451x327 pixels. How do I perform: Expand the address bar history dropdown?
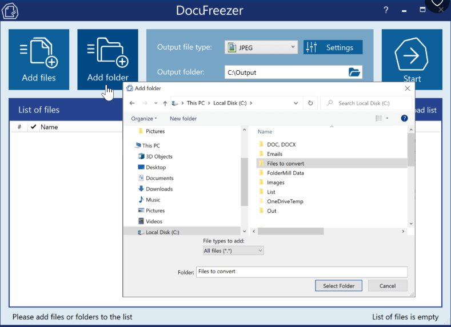pyautogui.click(x=296, y=103)
